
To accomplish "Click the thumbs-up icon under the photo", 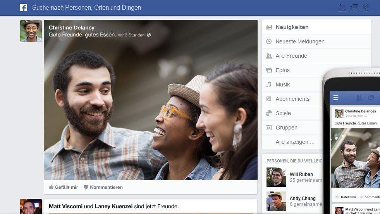I will point(51,187).
